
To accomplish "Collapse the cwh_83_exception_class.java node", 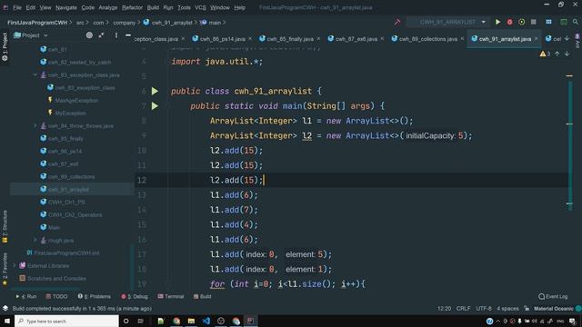I will point(35,74).
